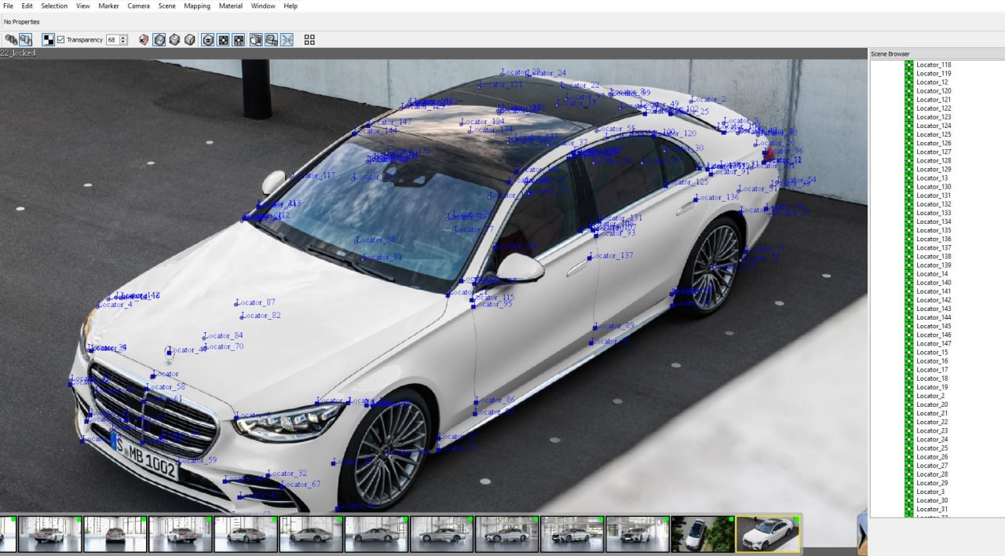The image size is (1005, 556).
Task: Click the Locator_117 marker near the A-pillar
Action: [x=313, y=176]
